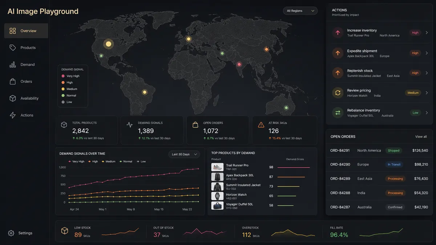The image size is (436, 245).
Task: Open the All Regions dropdown
Action: point(300,11)
